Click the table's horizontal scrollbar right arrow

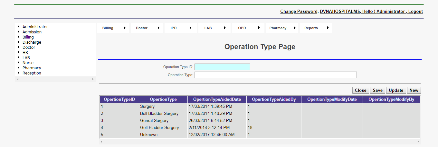pos(418,142)
